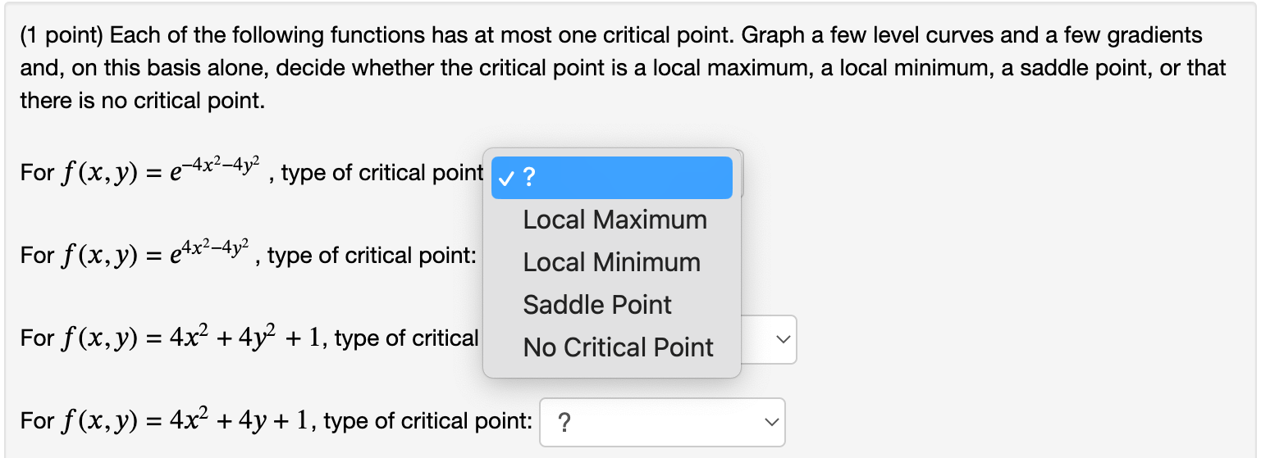Select No Critical Point option
The width and height of the screenshot is (1261, 458).
point(618,347)
